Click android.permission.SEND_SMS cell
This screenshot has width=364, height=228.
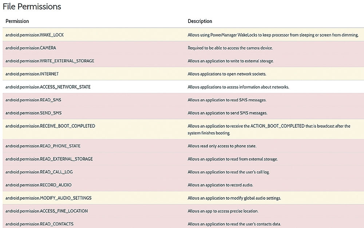(33, 113)
